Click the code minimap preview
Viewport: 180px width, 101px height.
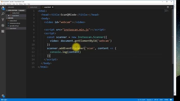point(166,11)
